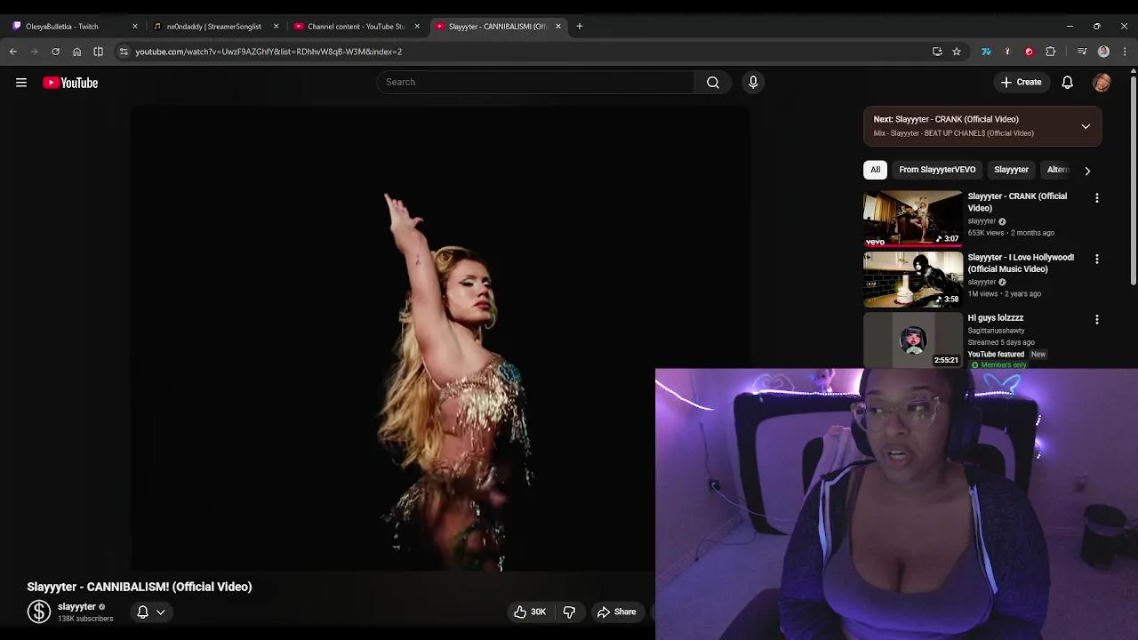The image size is (1138, 640).
Task: Toggle subscription notification bell for slayyyter
Action: [x=142, y=612]
